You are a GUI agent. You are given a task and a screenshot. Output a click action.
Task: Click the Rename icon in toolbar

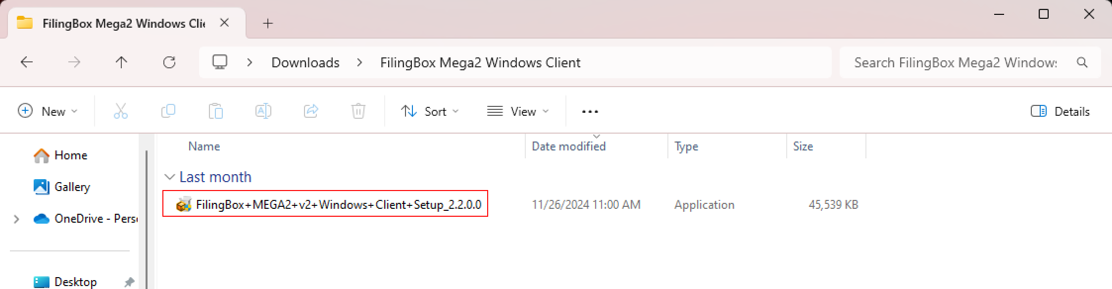263,111
